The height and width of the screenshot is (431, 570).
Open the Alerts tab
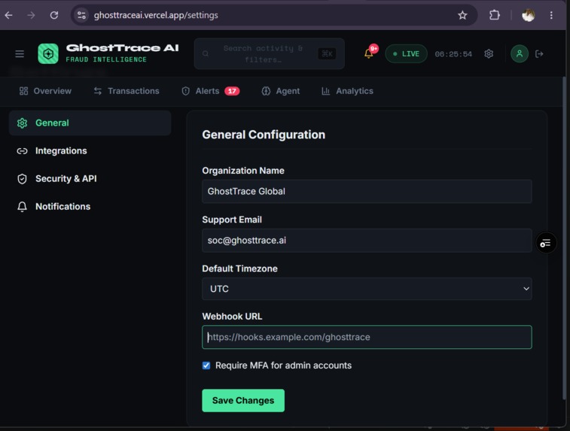pos(210,91)
